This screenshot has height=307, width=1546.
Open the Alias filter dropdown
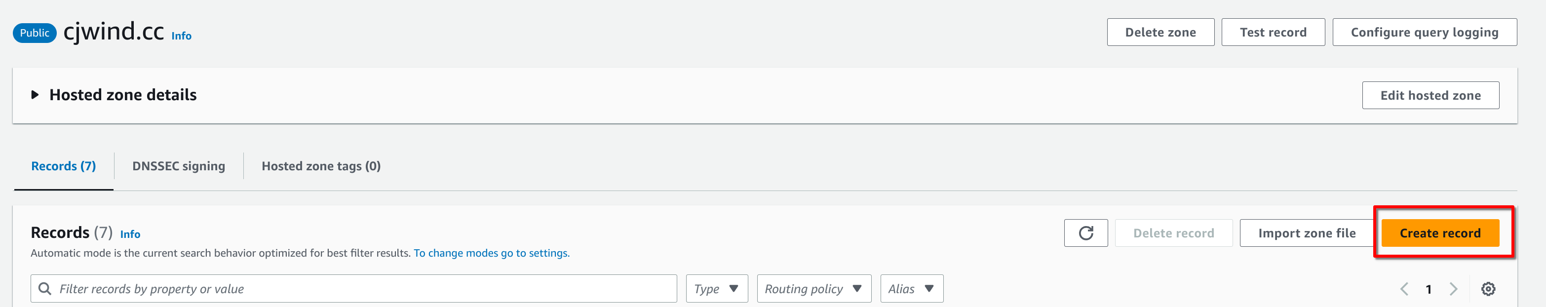[911, 288]
